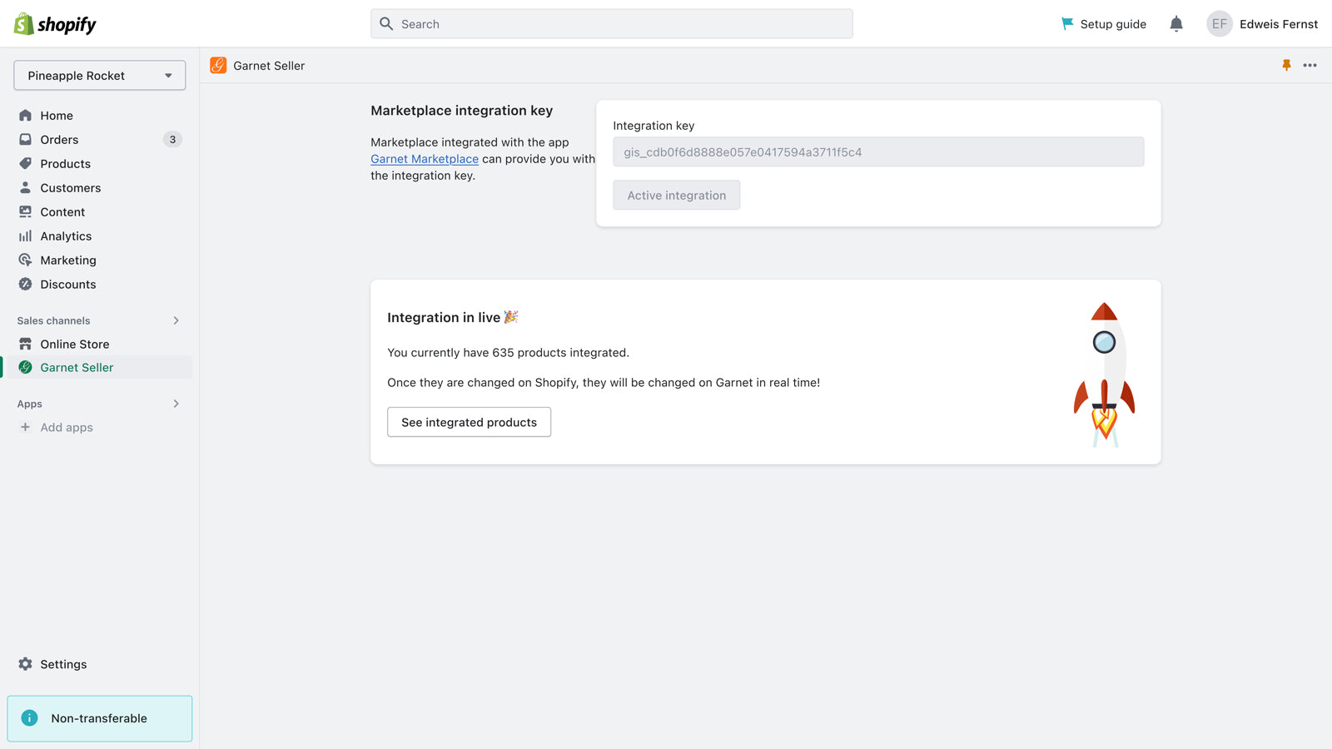Click the Customers icon
Image resolution: width=1332 pixels, height=749 pixels.
coord(26,187)
